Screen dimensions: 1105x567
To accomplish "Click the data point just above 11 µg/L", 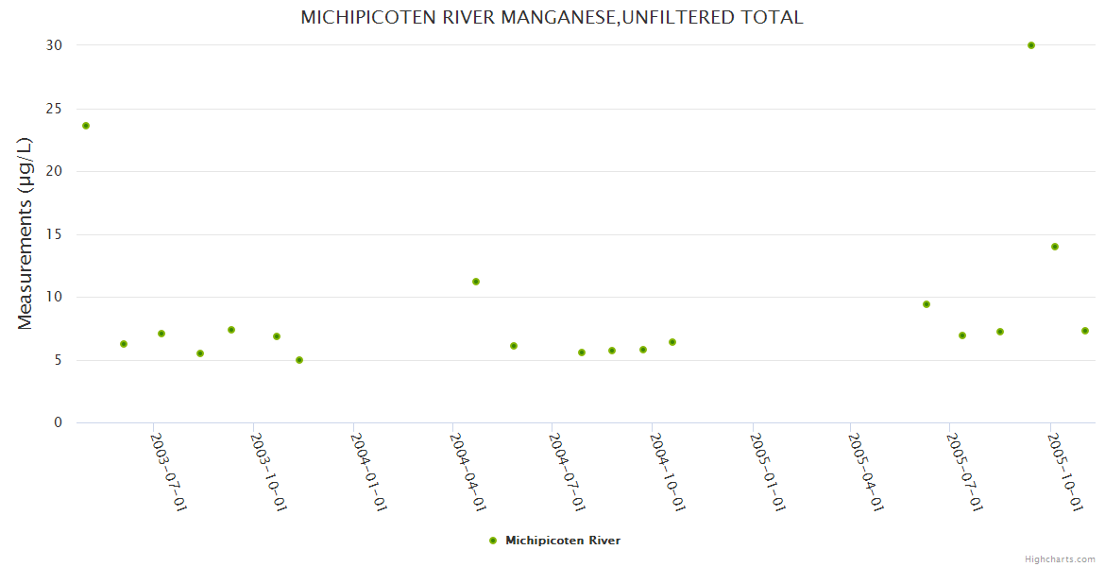I will pyautogui.click(x=476, y=282).
